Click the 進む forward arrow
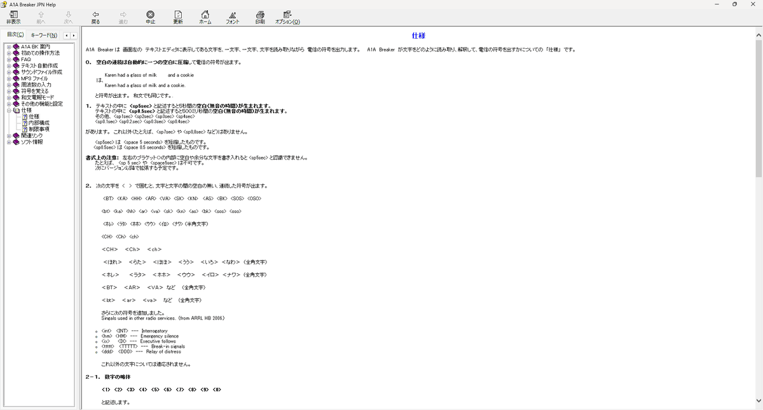763x410 pixels. tap(123, 17)
